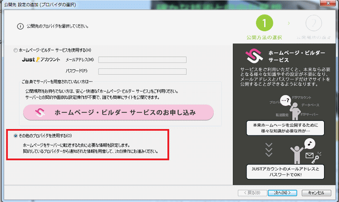Click the メールアドレス input field
This screenshot has height=202, width=339.
pyautogui.click(x=142, y=59)
